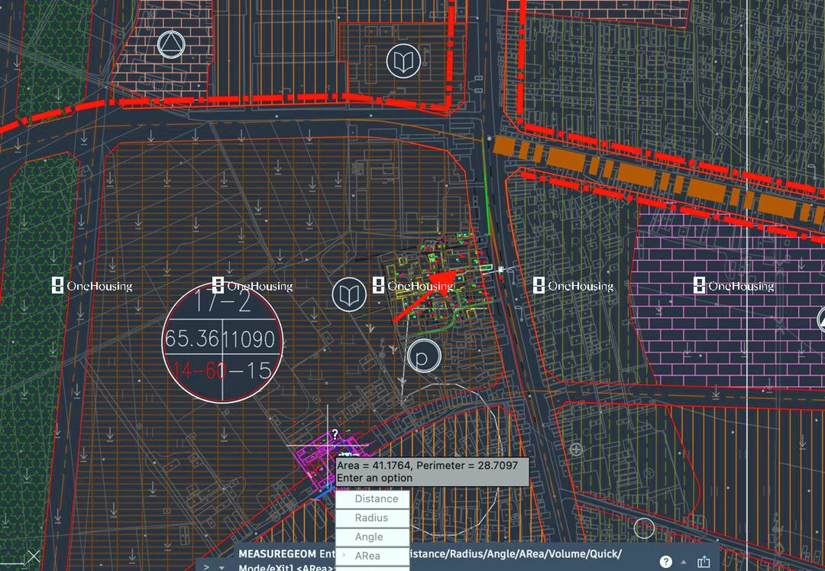Image resolution: width=825 pixels, height=571 pixels.
Task: Expand command history with up arrow
Action: point(684,562)
